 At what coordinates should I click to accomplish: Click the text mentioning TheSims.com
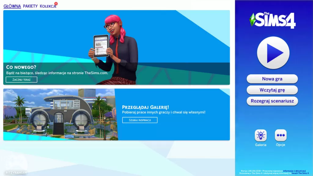click(57, 73)
